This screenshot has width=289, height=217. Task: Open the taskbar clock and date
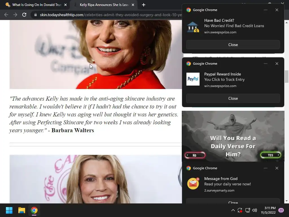[x=268, y=210]
